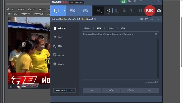183x103 pixels.
Task: Click the browser page vertical scrollbar
Action: point(181,42)
